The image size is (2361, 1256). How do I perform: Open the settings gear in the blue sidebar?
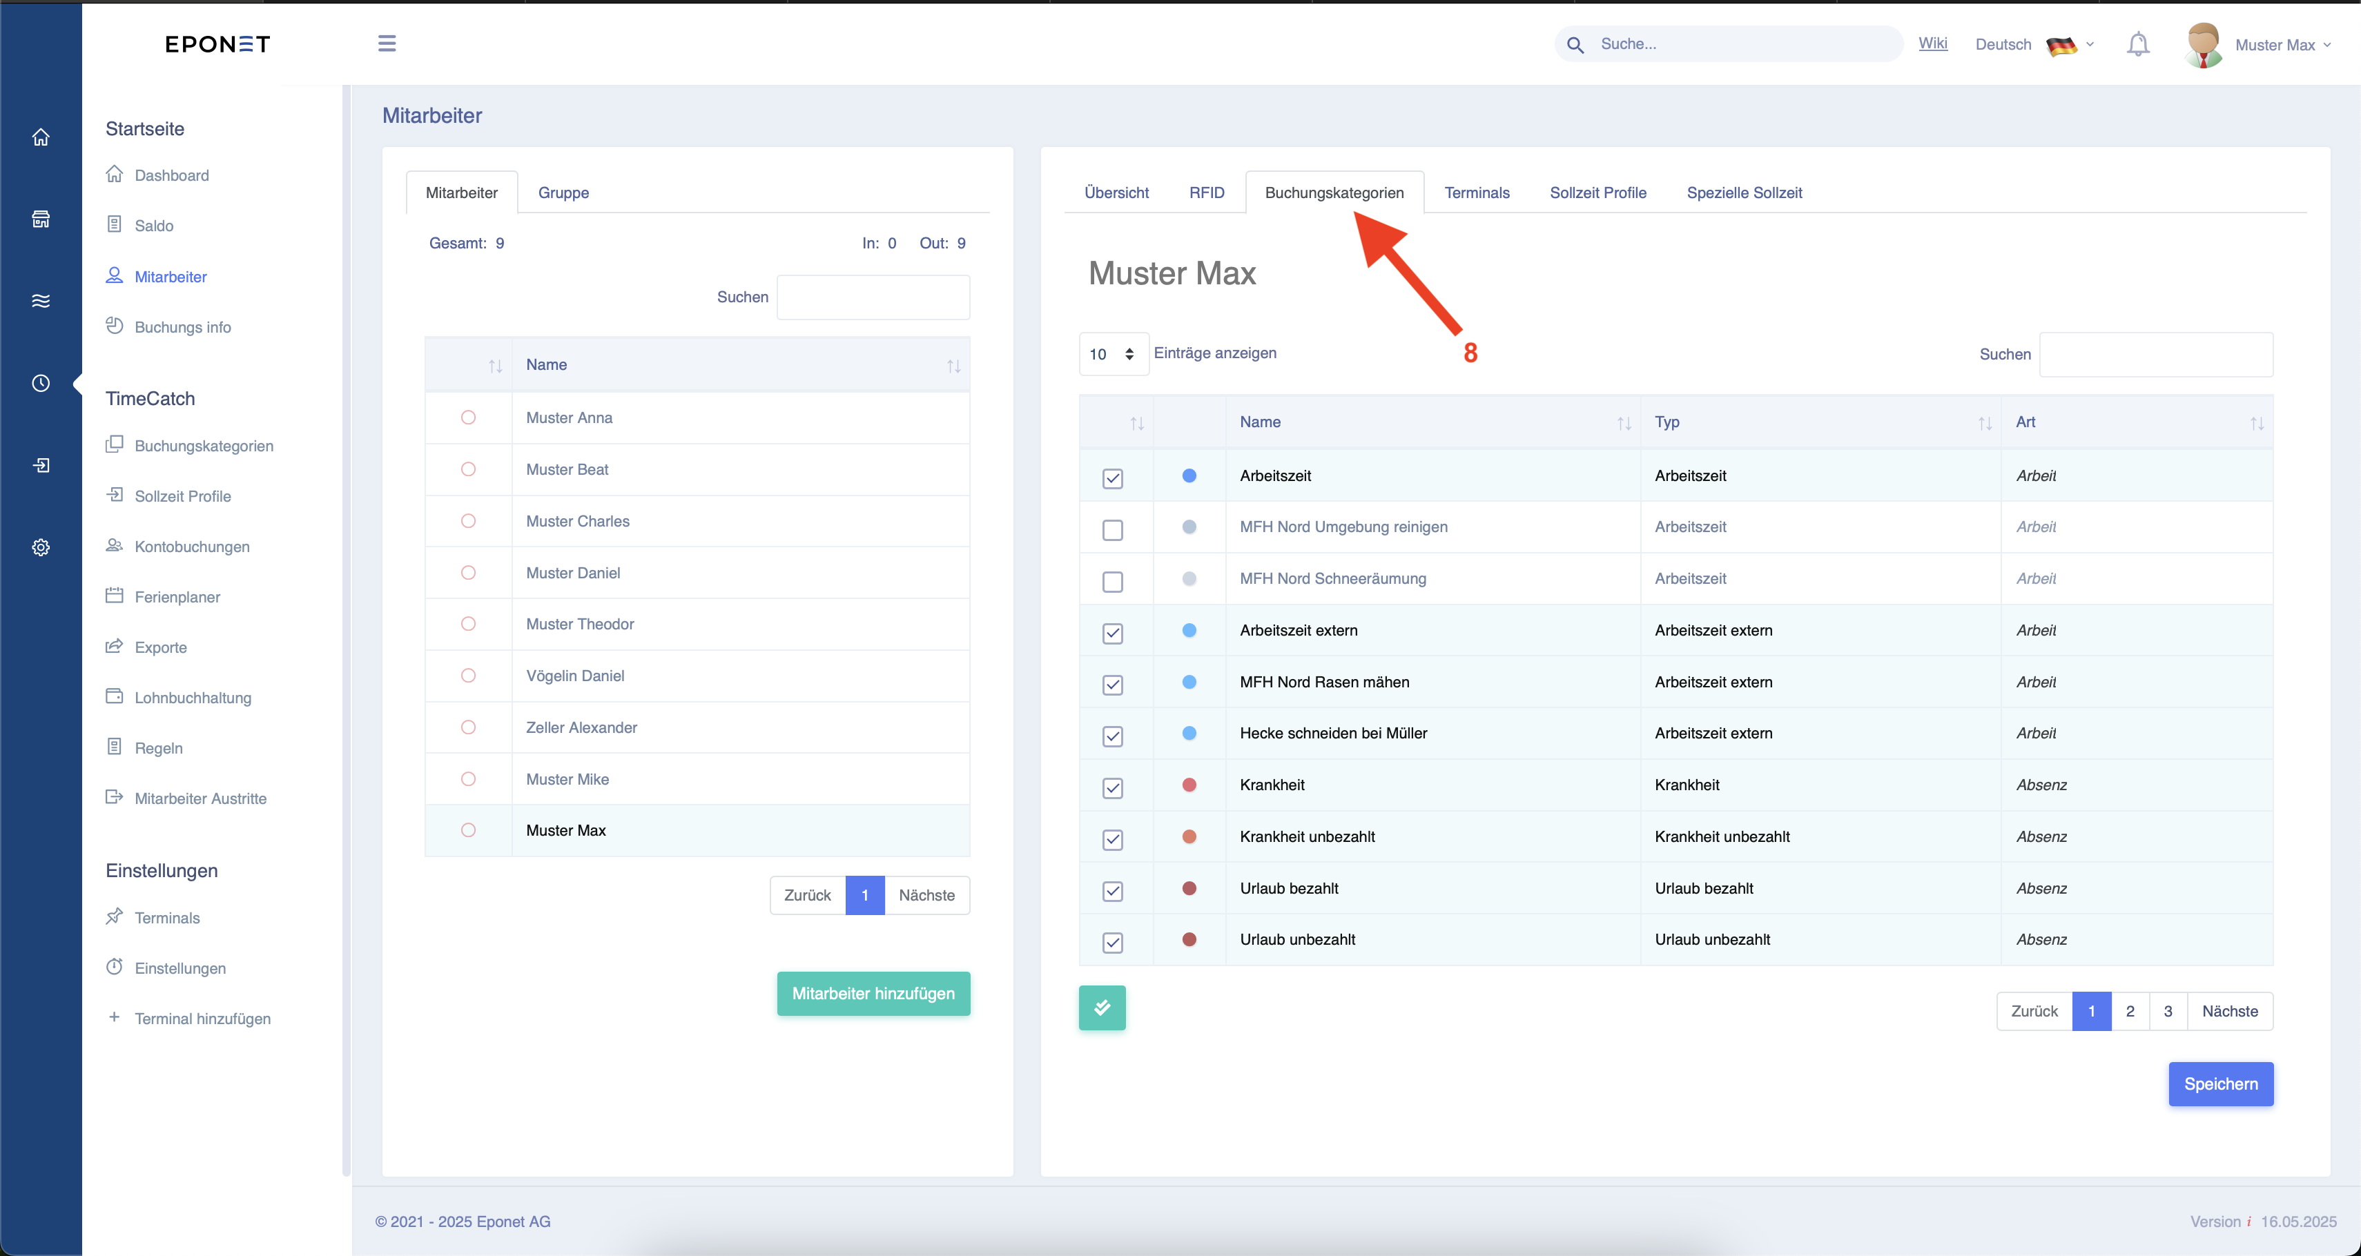[40, 547]
